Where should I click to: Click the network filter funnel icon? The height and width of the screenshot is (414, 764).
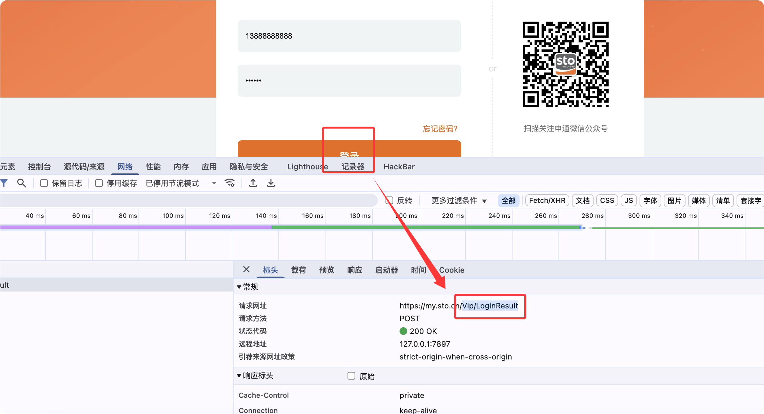[x=4, y=183]
